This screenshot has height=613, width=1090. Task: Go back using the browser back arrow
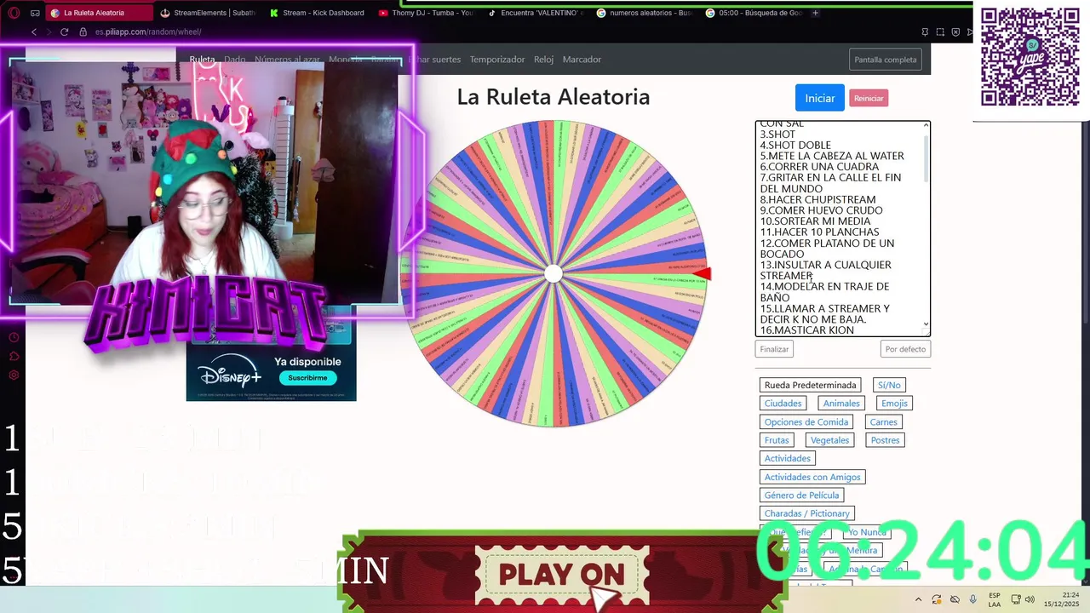(x=34, y=32)
